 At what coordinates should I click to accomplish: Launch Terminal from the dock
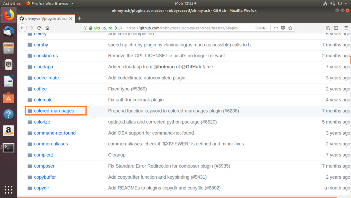8,148
